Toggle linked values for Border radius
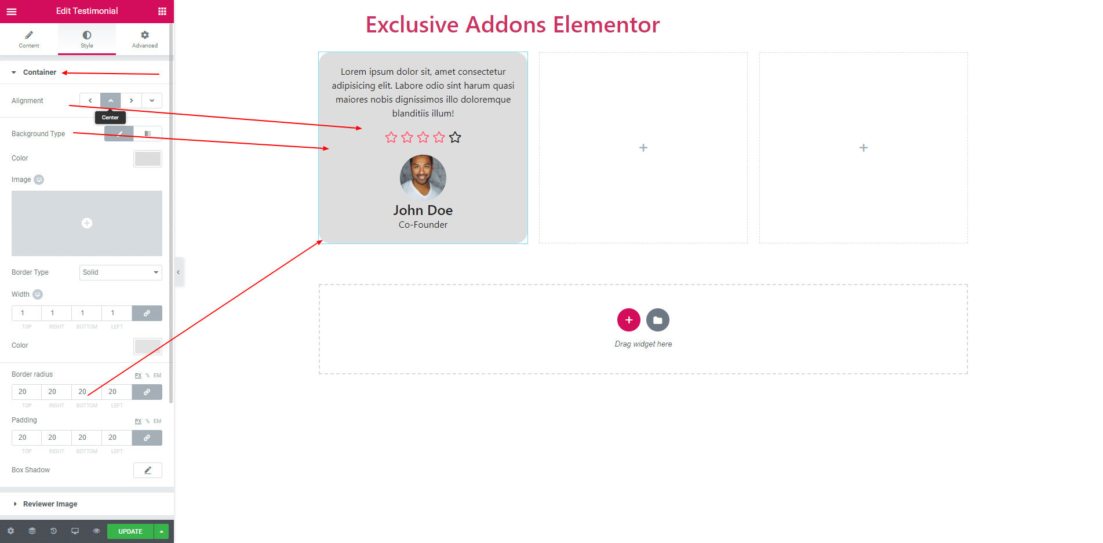Viewport: 1103px width, 543px height. [147, 392]
